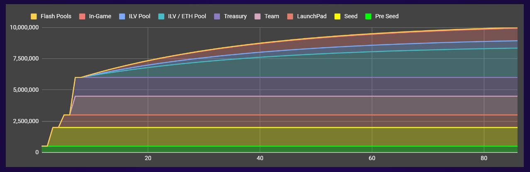
Task: Toggle the ILV / ETH Pool legend label
Action: pyautogui.click(x=187, y=16)
